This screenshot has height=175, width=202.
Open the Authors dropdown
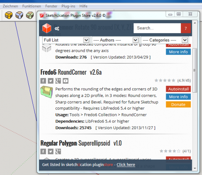tap(115, 40)
